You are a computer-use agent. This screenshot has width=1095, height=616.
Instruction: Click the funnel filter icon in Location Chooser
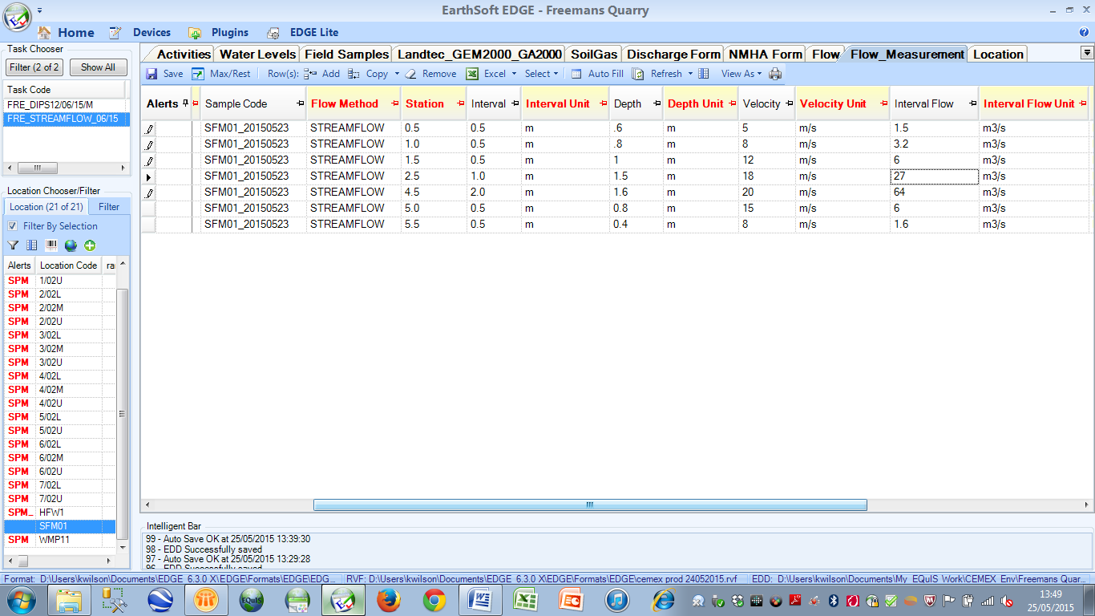pyautogui.click(x=13, y=245)
